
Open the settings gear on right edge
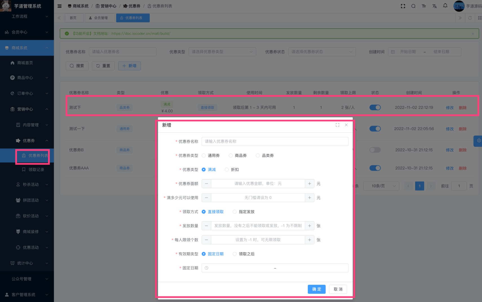[479, 141]
